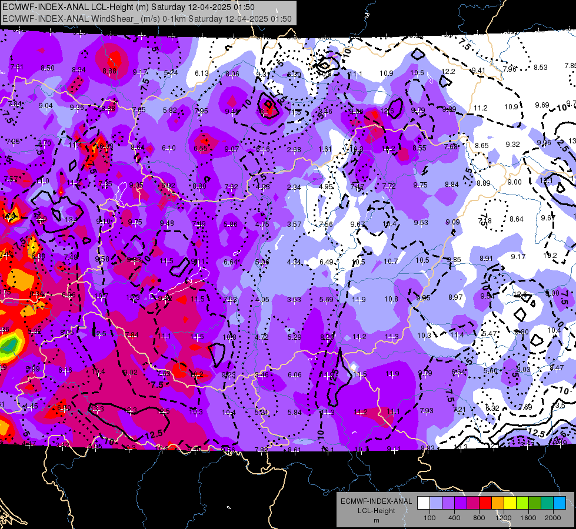The image size is (576, 529).
Task: Pick the magenta legend color swatch
Action: (x=473, y=503)
